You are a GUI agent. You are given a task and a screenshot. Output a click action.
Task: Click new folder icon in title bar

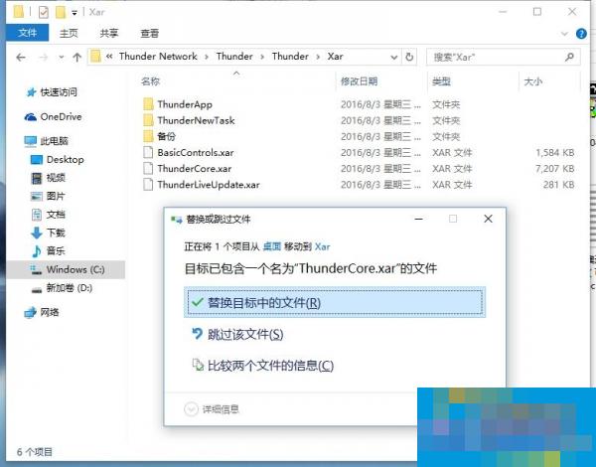tap(61, 12)
